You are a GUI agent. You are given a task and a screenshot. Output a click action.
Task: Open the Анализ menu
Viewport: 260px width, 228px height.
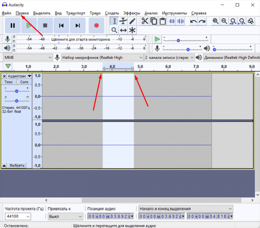tap(151, 13)
